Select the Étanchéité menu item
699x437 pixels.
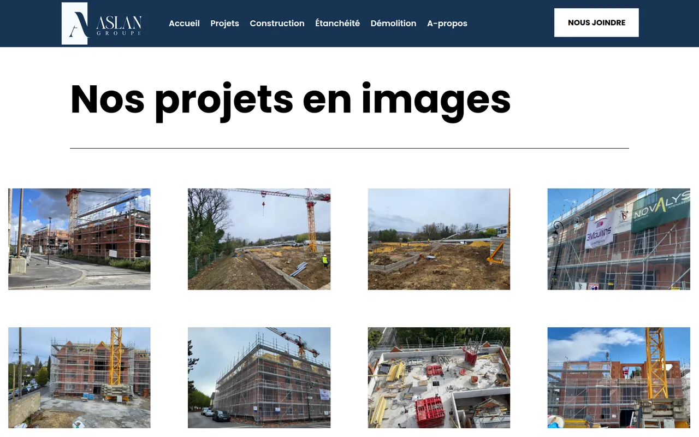[x=337, y=23]
